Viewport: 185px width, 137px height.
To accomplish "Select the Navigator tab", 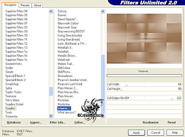I will click(10, 5).
